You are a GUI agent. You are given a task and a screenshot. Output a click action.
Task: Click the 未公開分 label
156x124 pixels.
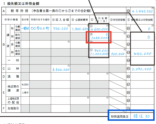coord(25,84)
